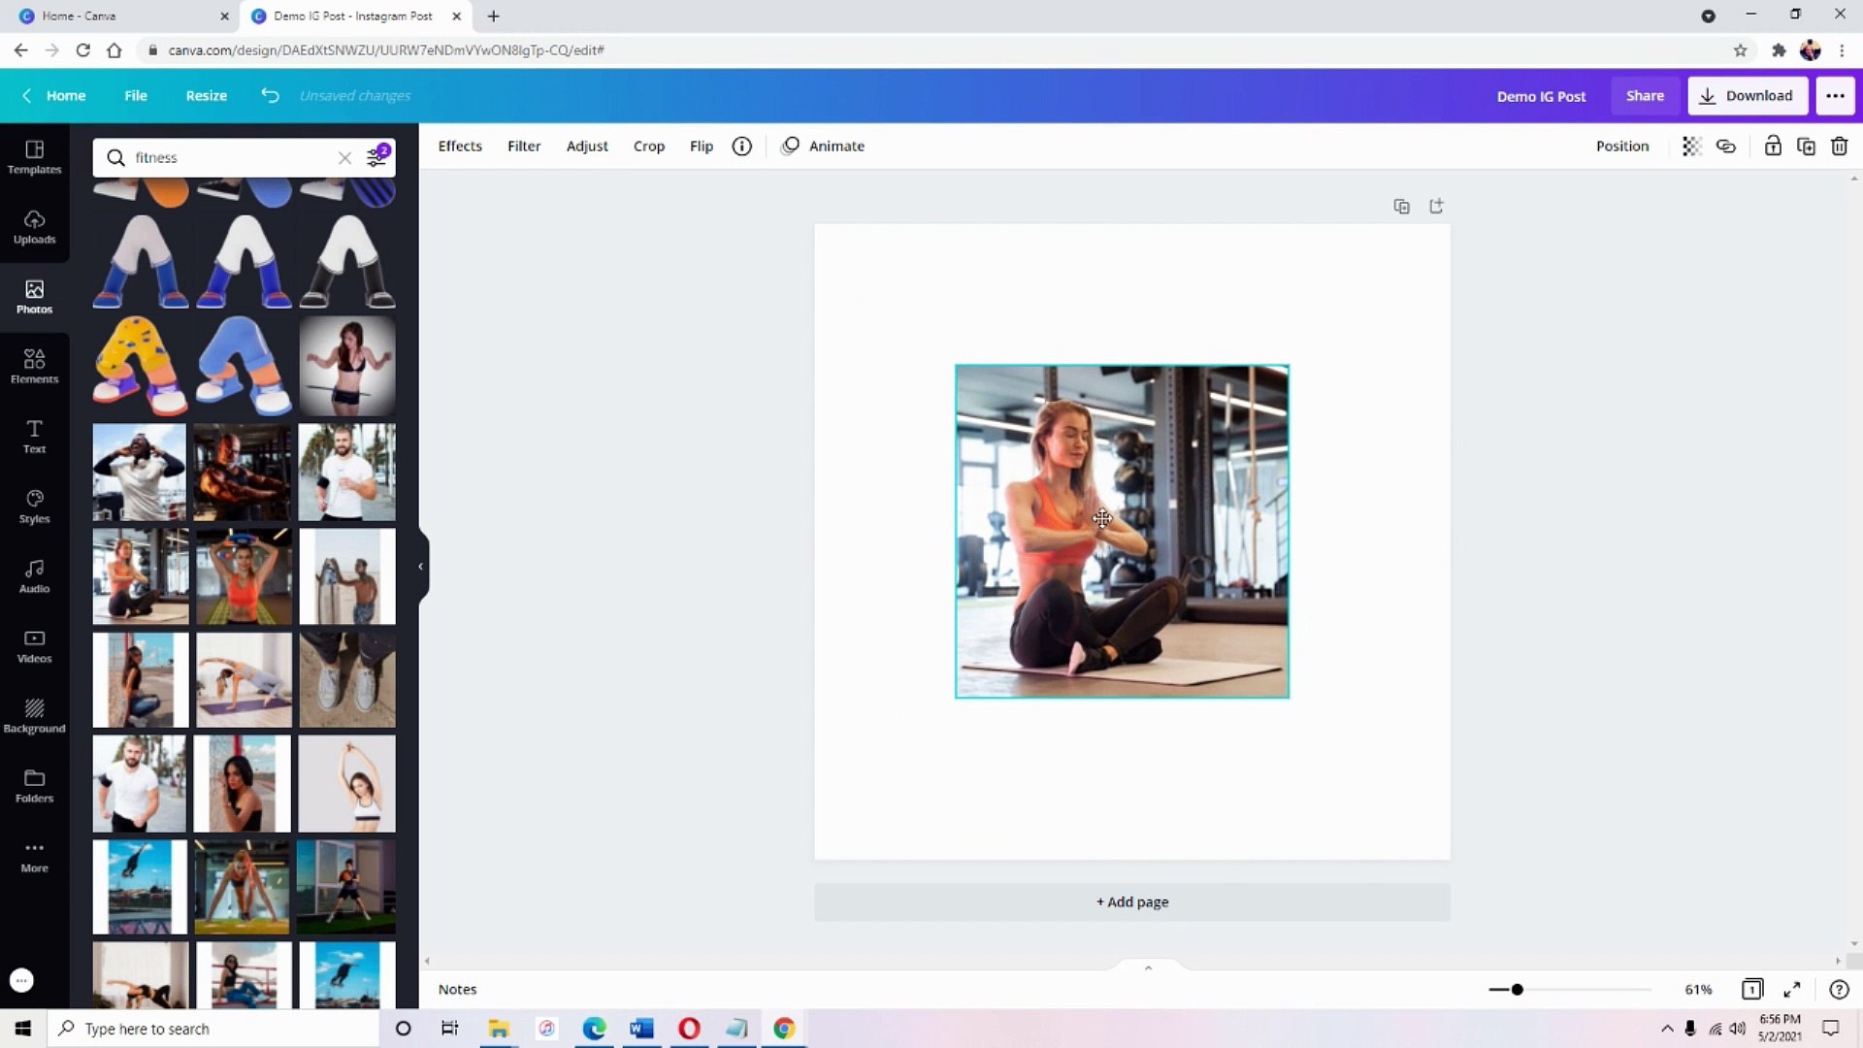This screenshot has height=1048, width=1863.
Task: Collapse the photos side panel
Action: click(420, 566)
